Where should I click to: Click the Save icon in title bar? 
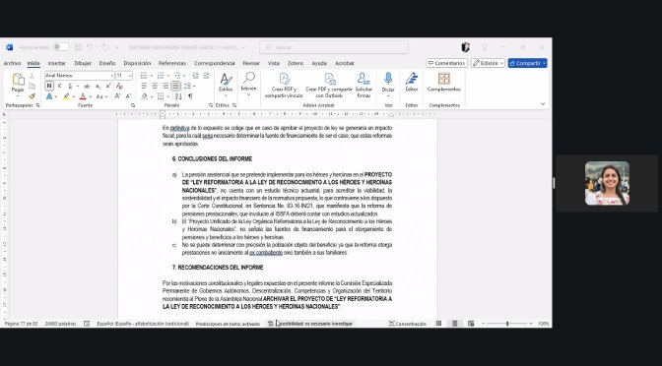[78, 47]
